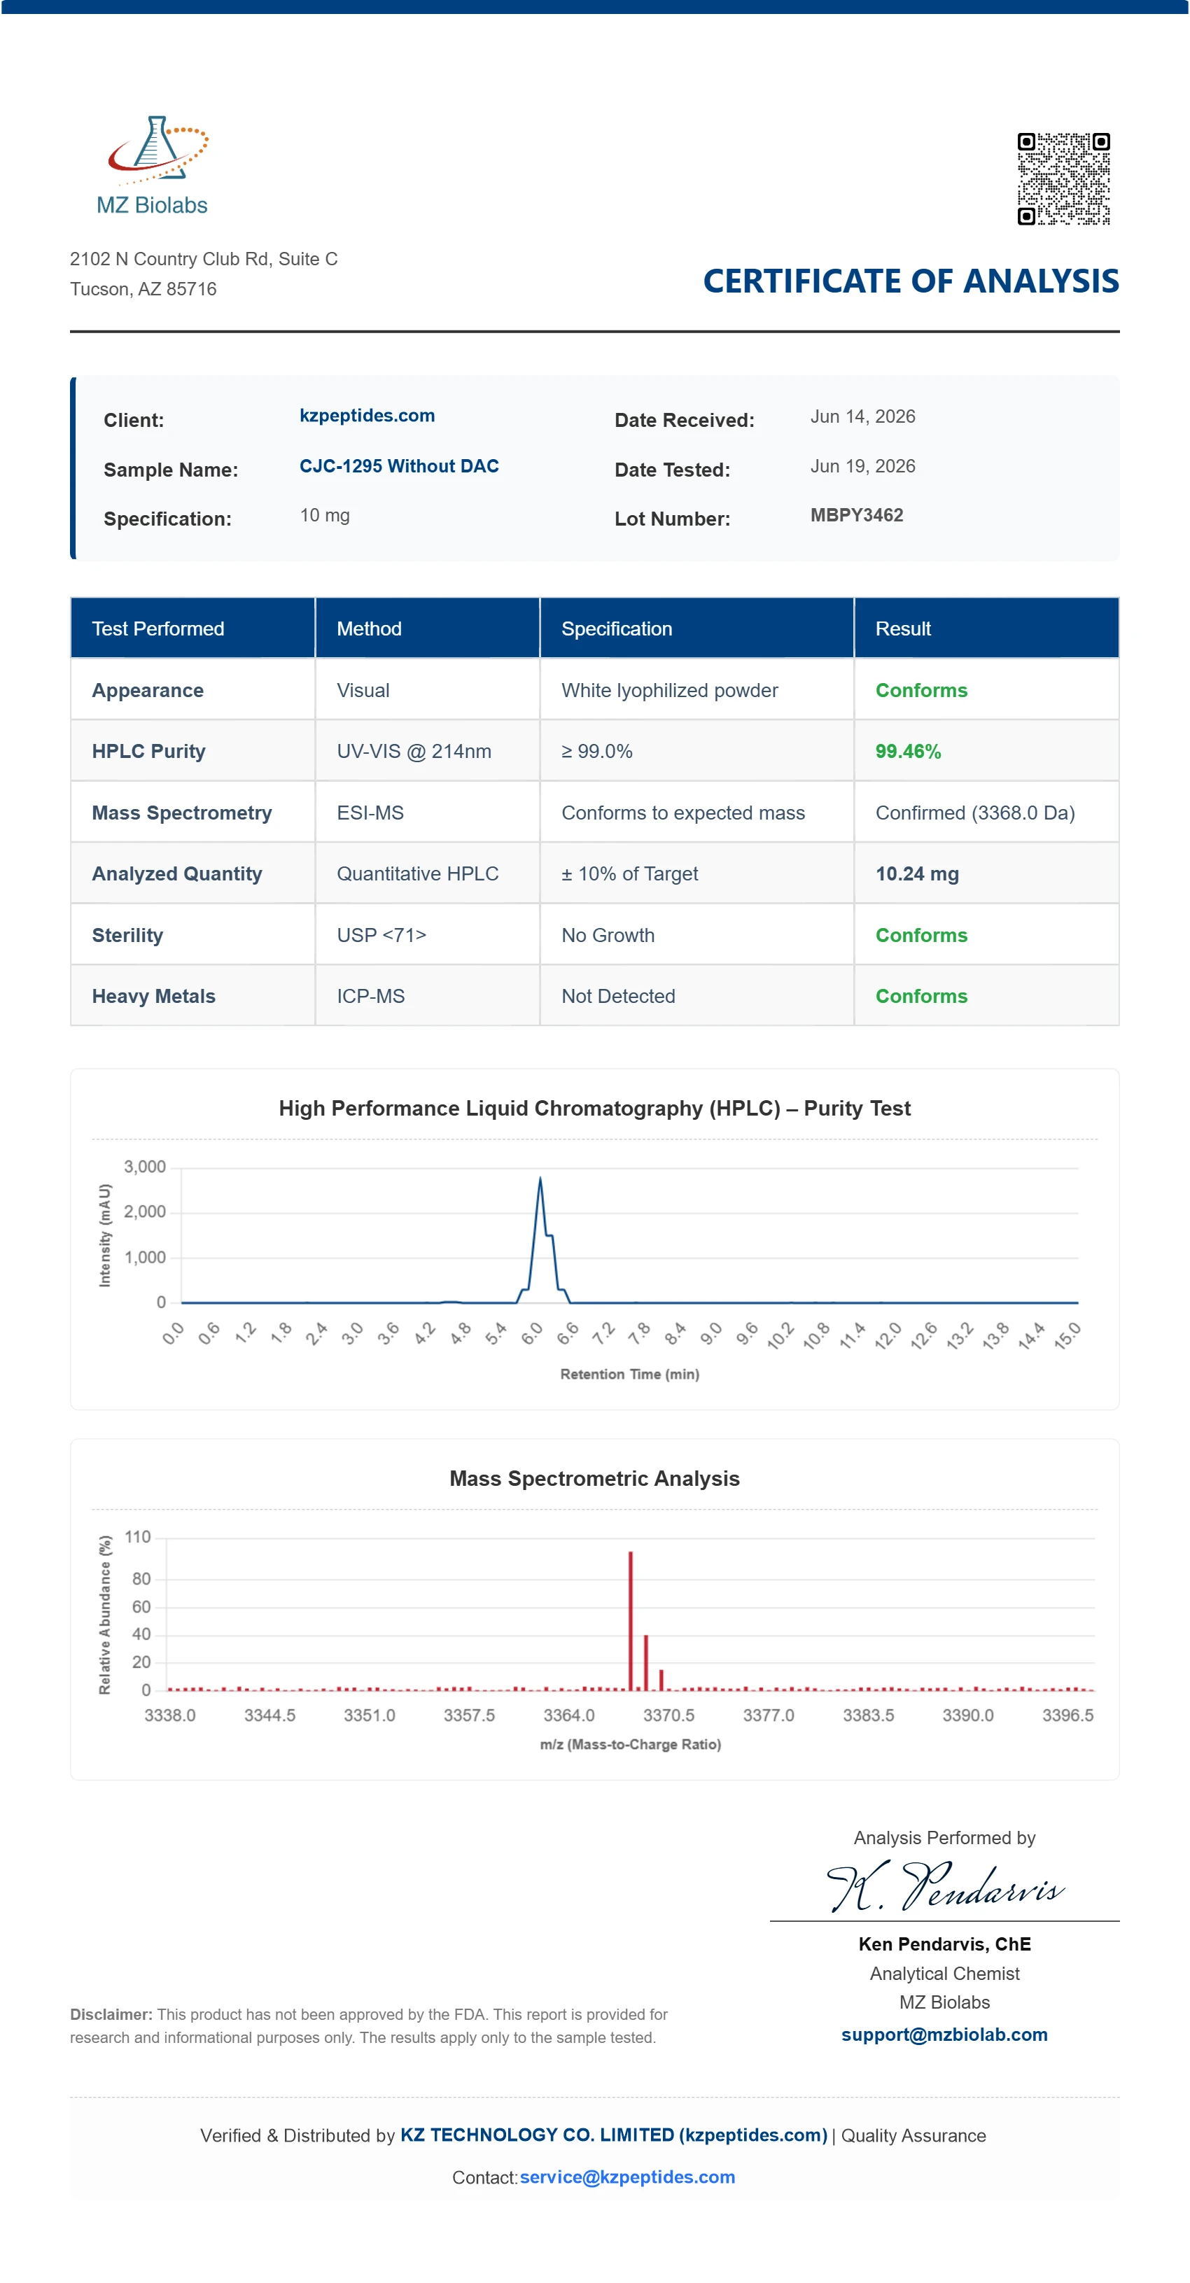
Task: Click the ESI-MS method cell
Action: (x=370, y=813)
